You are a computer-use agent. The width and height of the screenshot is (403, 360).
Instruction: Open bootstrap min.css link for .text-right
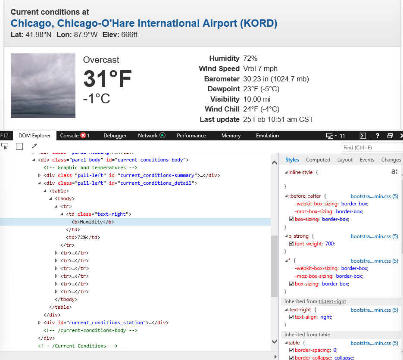click(374, 310)
